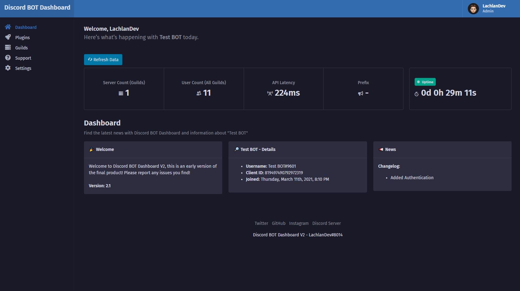Click the Test BOT - Details panel header
Screen dimensions: 520x291
pos(258,149)
